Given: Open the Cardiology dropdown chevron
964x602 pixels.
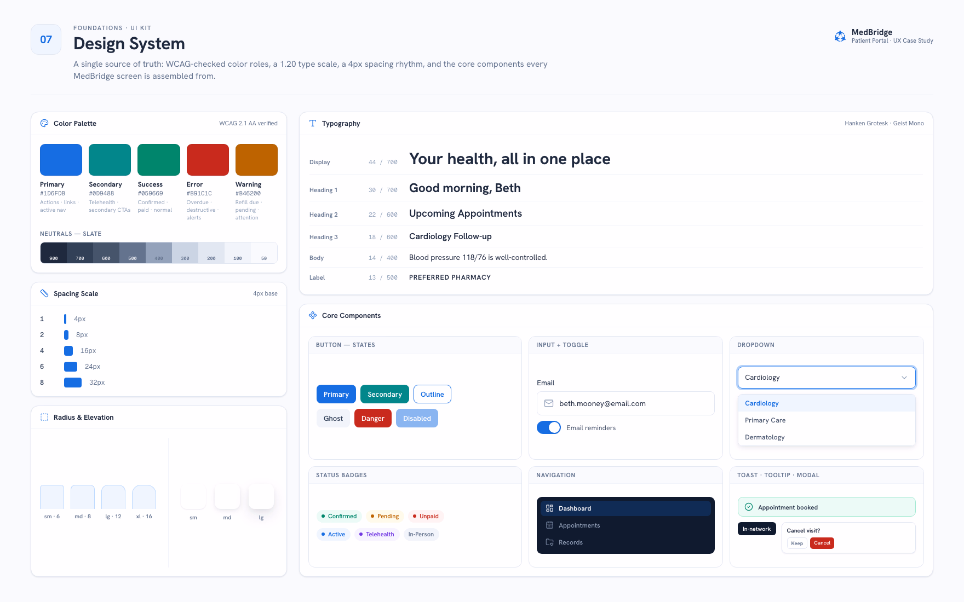Looking at the screenshot, I should [x=904, y=378].
